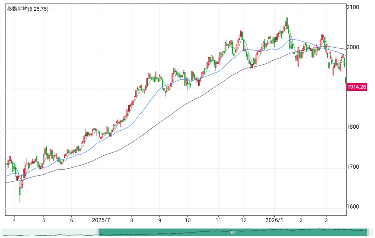Image resolution: width=375 pixels, height=238 pixels.
Task: Click the month 11 label on time axis
Action: 218,220
